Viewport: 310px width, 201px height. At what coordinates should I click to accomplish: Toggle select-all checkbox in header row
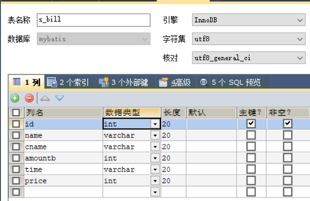[16, 113]
